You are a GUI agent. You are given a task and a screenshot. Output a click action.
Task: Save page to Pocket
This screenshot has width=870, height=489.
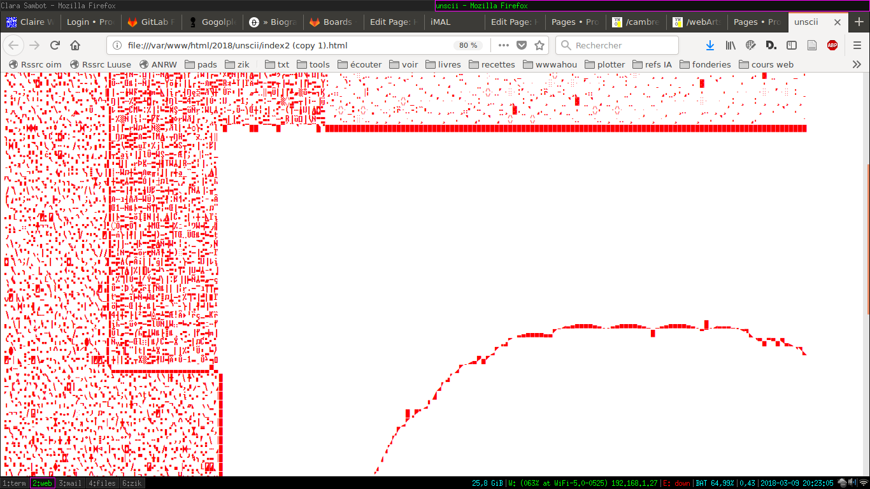(x=522, y=45)
